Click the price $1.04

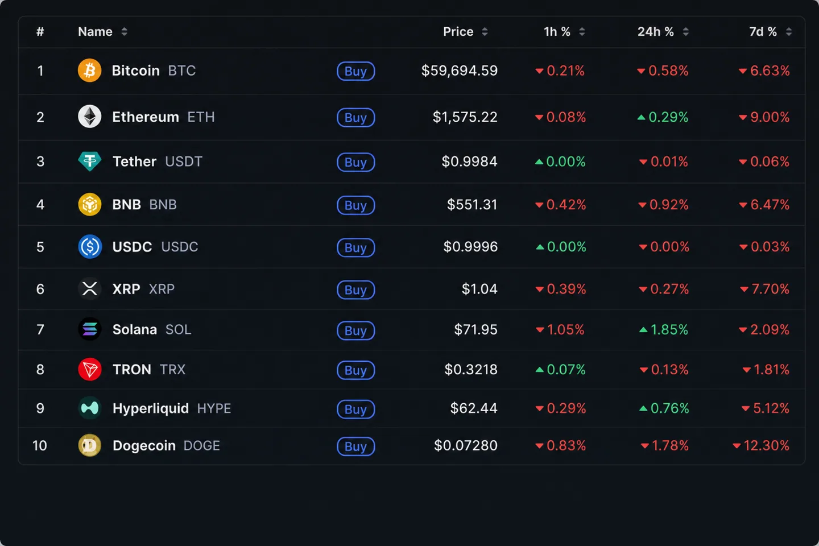(x=479, y=289)
